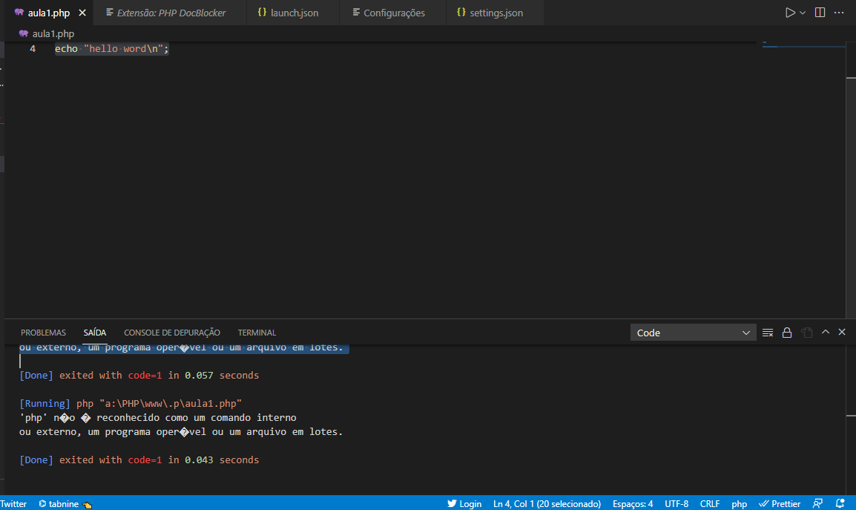This screenshot has height=510, width=856.
Task: Maximize the panel with chevron up
Action: pyautogui.click(x=826, y=332)
